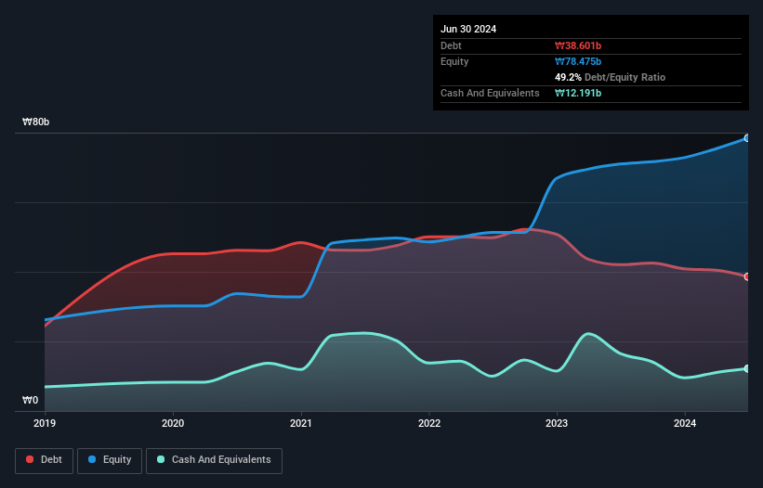
Task: Click the 2023 x-axis label
Action: point(557,423)
